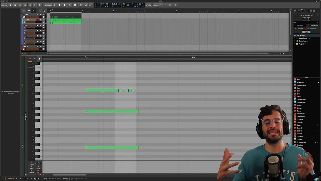
Task: Solo the Inst 4 track
Action: coord(41,36)
